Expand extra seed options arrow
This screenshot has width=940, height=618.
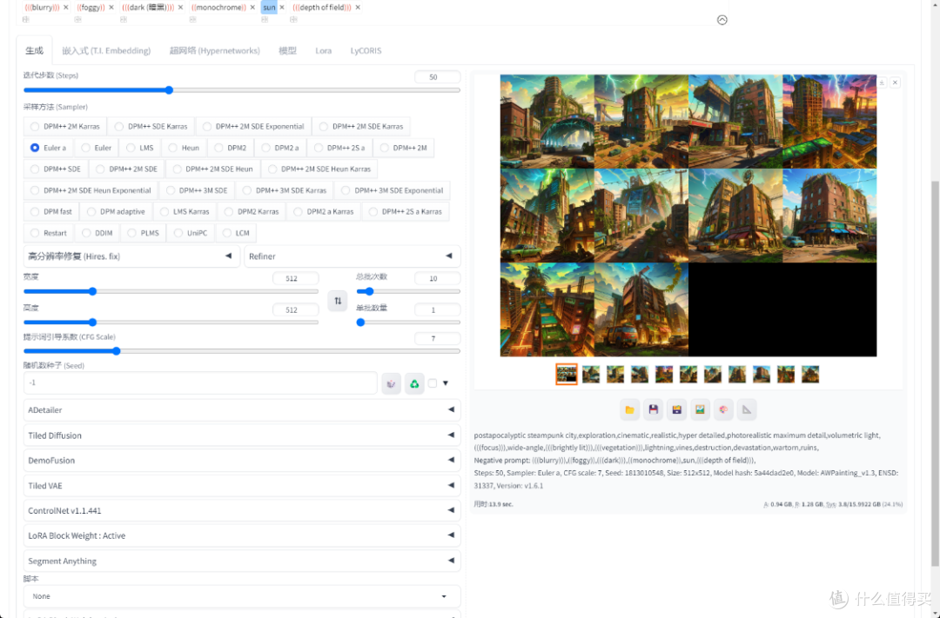click(446, 383)
